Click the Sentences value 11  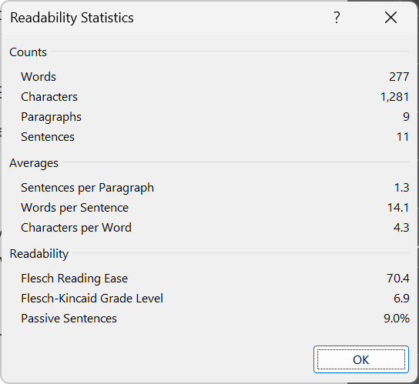point(403,137)
